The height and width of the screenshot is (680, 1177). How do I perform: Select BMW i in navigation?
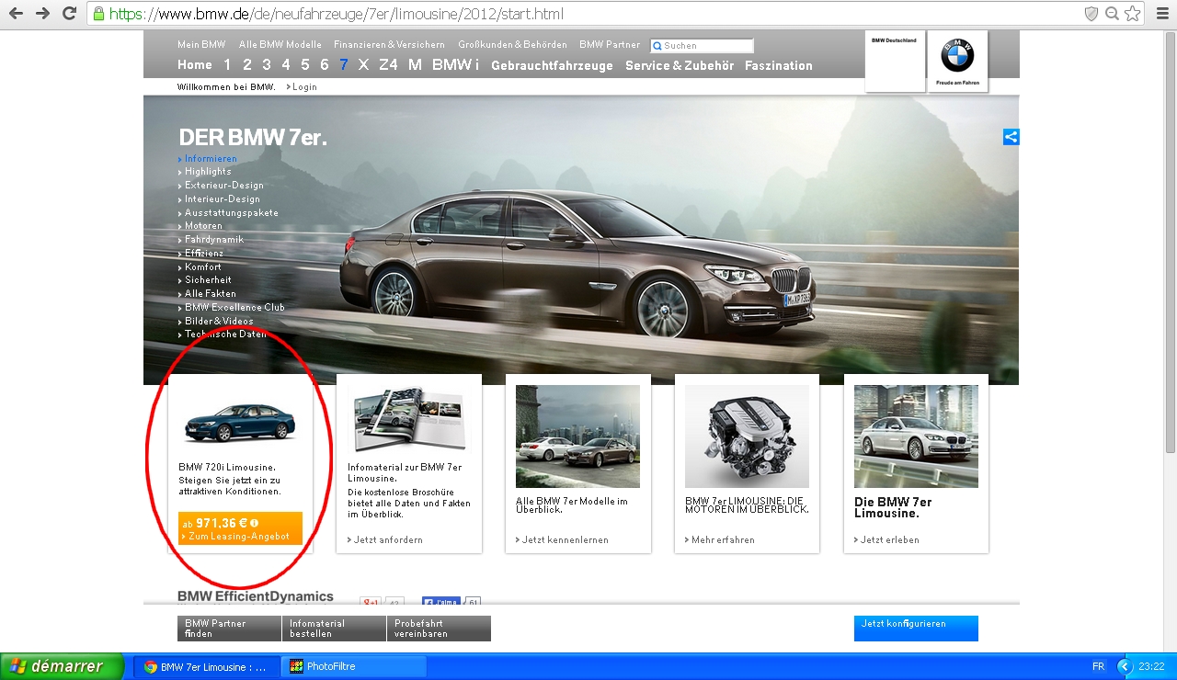(456, 65)
